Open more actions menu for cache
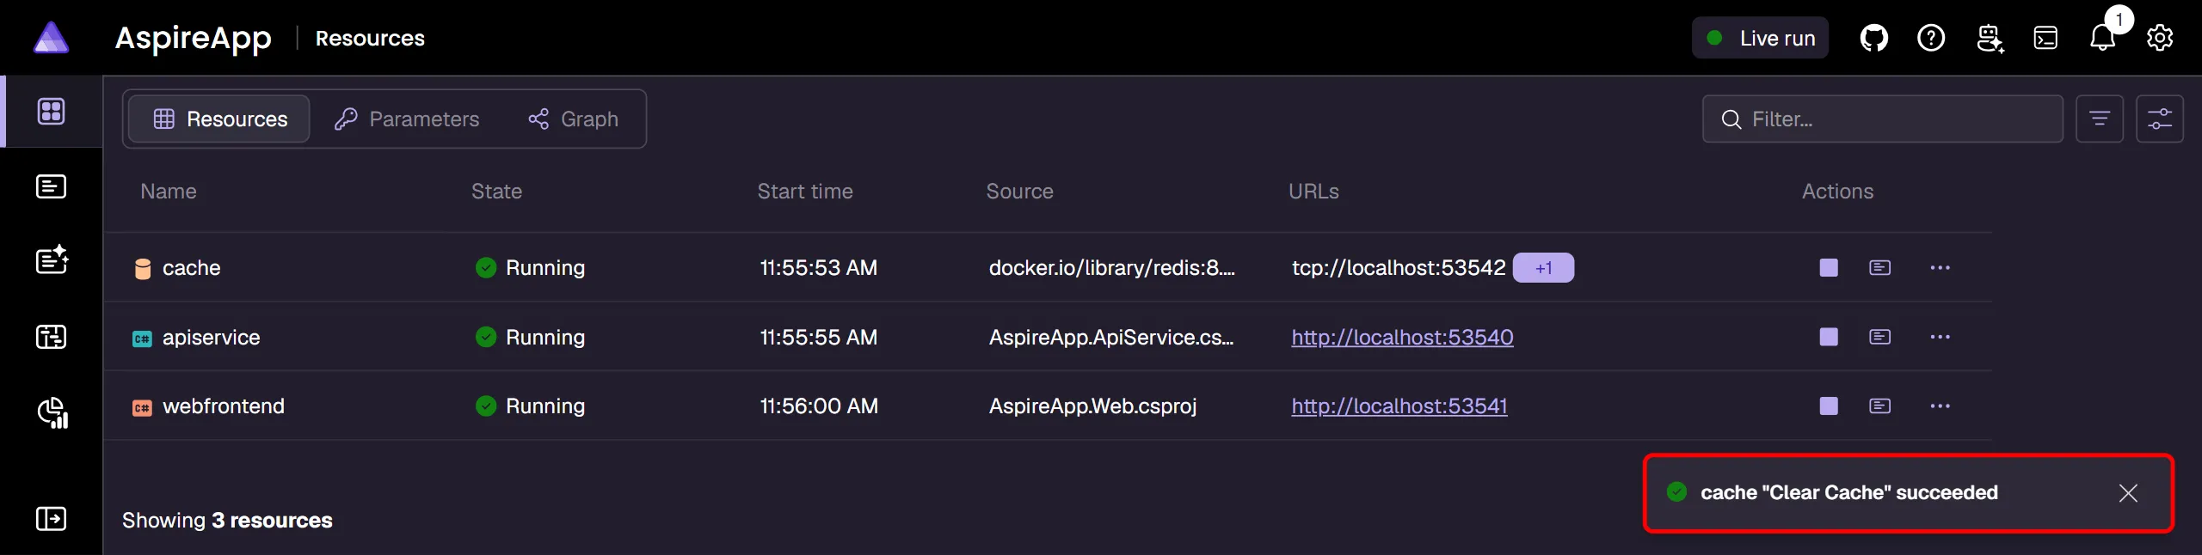The height and width of the screenshot is (555, 2202). click(x=1941, y=268)
